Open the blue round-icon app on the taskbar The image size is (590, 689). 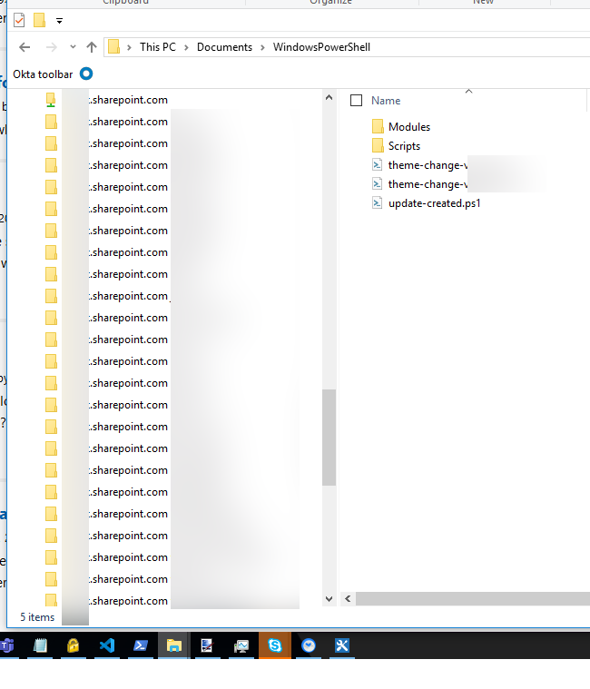click(309, 645)
